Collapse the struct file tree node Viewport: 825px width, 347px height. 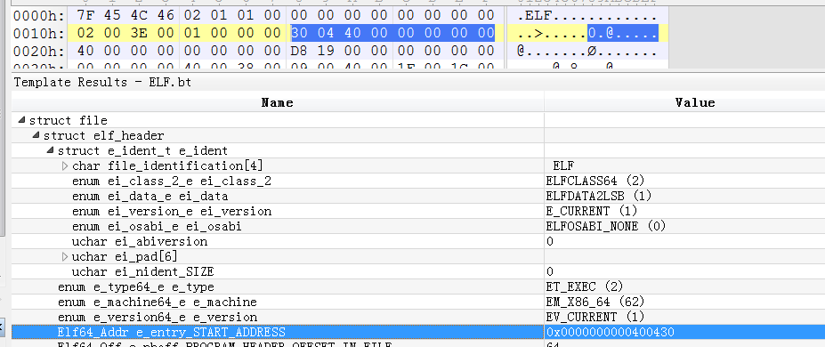pos(21,120)
